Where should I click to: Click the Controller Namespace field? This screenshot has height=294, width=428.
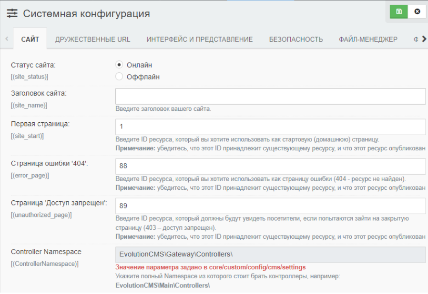(x=270, y=254)
